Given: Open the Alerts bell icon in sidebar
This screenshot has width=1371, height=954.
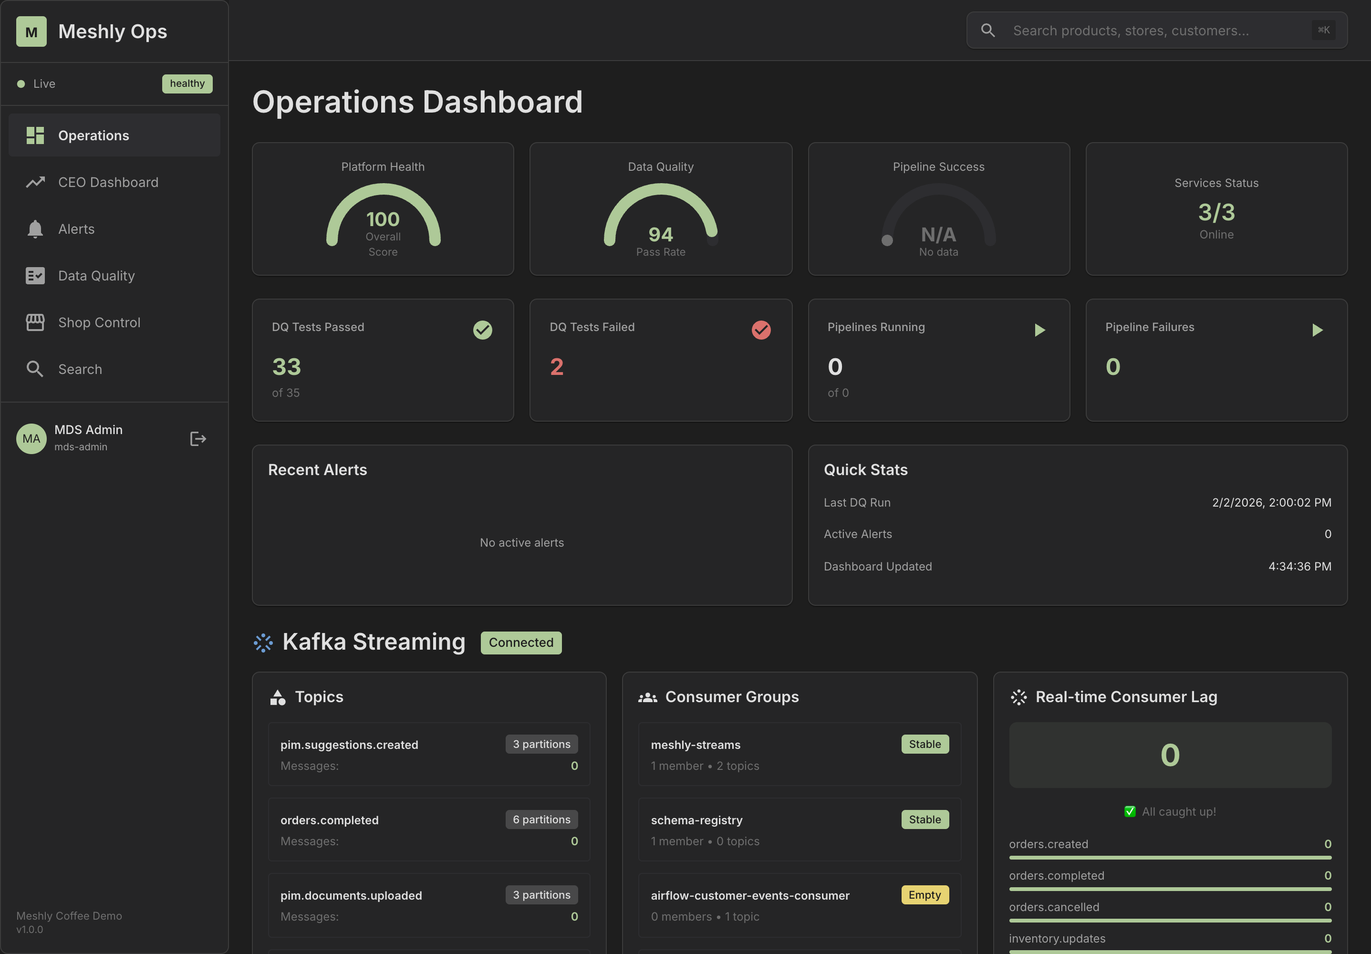Looking at the screenshot, I should pyautogui.click(x=35, y=228).
